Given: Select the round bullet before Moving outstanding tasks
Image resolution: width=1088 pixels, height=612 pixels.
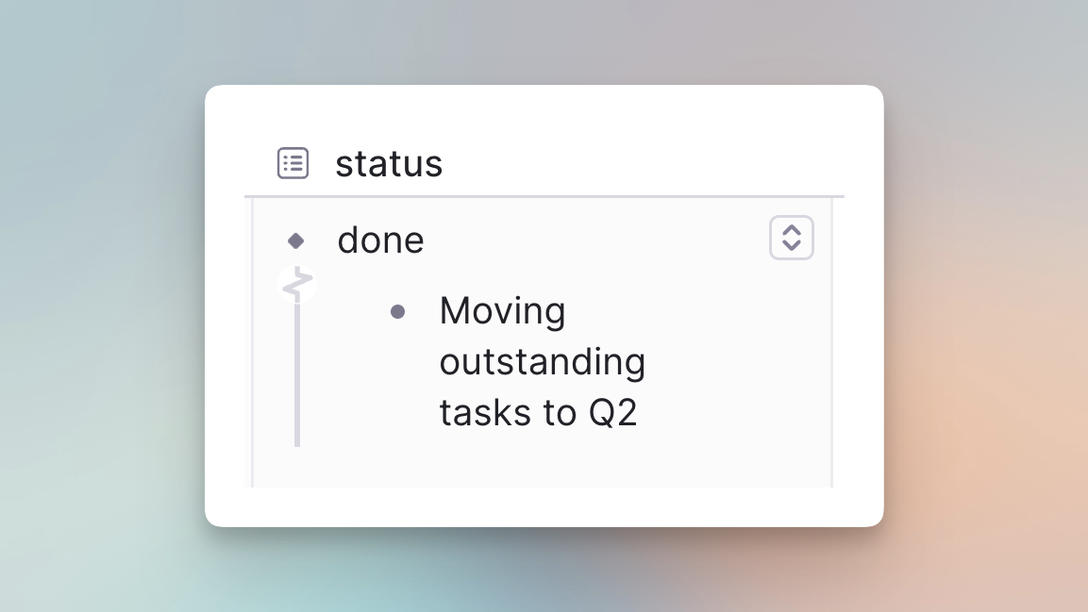Looking at the screenshot, I should 397,312.
